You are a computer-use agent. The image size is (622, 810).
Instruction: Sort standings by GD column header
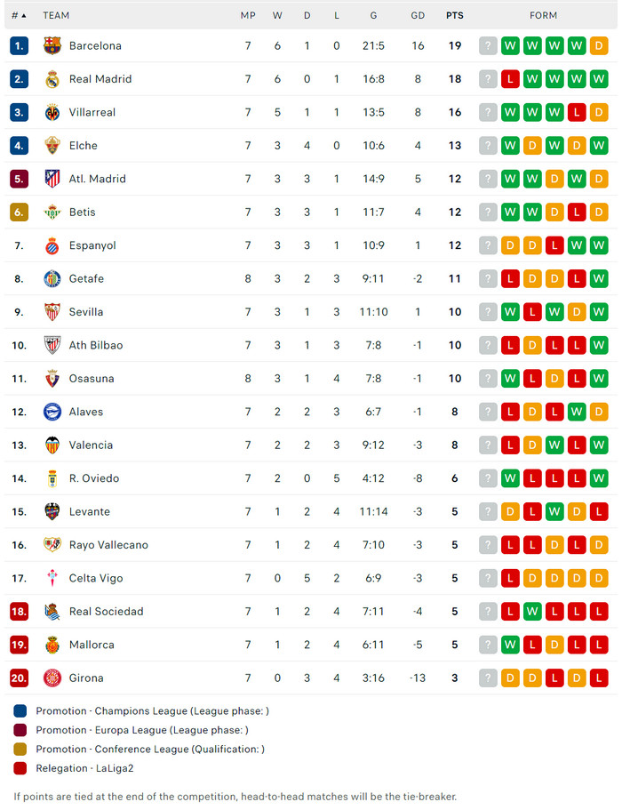coord(418,15)
